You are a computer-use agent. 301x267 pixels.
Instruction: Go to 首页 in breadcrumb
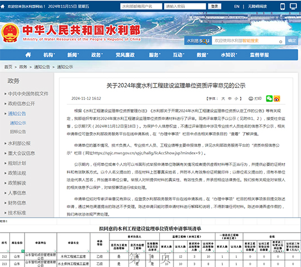point(8,67)
